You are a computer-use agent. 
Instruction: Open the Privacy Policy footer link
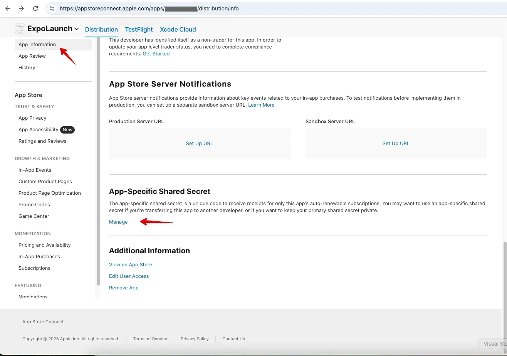[x=195, y=339]
